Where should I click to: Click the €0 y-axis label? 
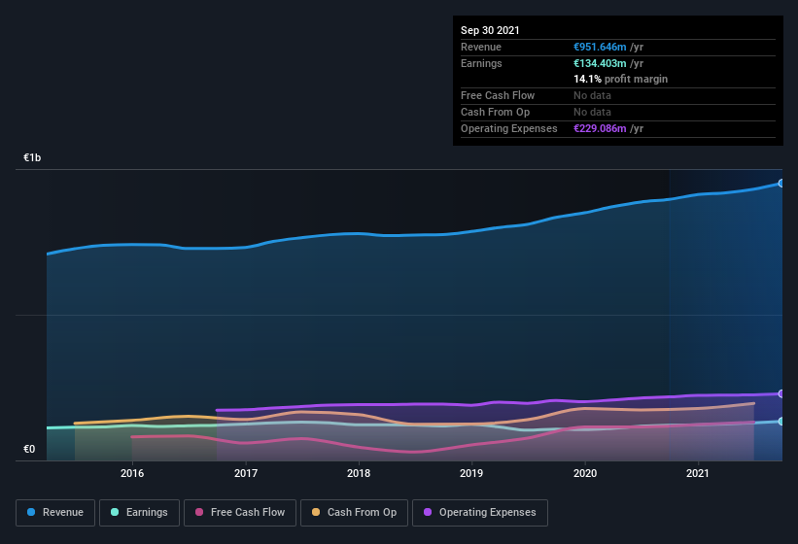pos(29,449)
